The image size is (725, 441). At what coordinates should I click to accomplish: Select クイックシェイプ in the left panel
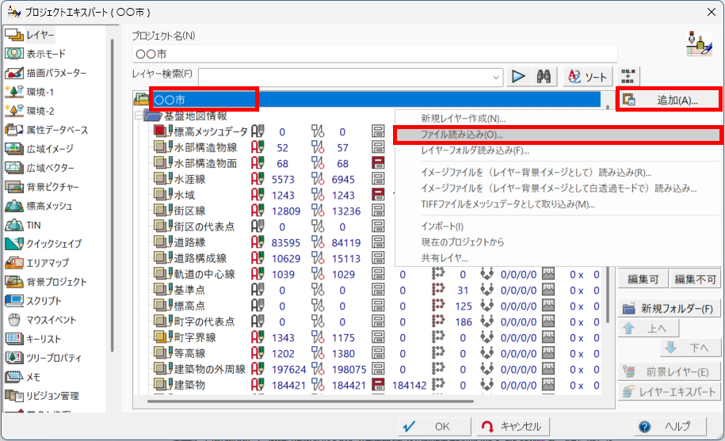click(x=53, y=244)
